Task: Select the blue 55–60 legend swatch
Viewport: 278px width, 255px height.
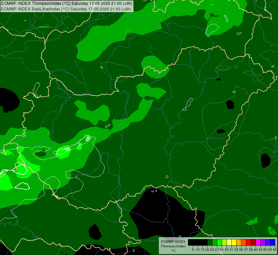Action: pos(273,243)
